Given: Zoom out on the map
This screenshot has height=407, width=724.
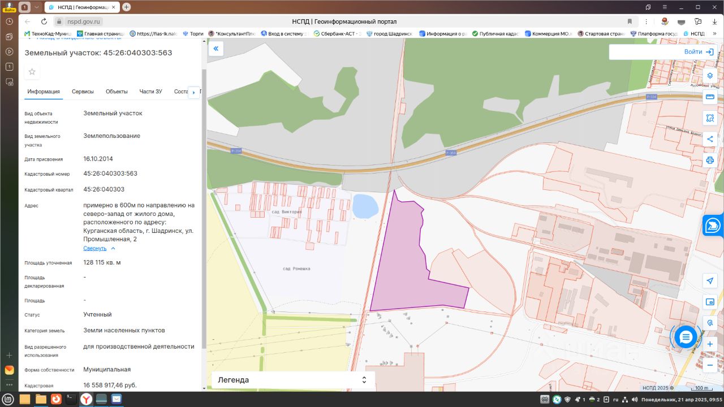Looking at the screenshot, I should [710, 365].
